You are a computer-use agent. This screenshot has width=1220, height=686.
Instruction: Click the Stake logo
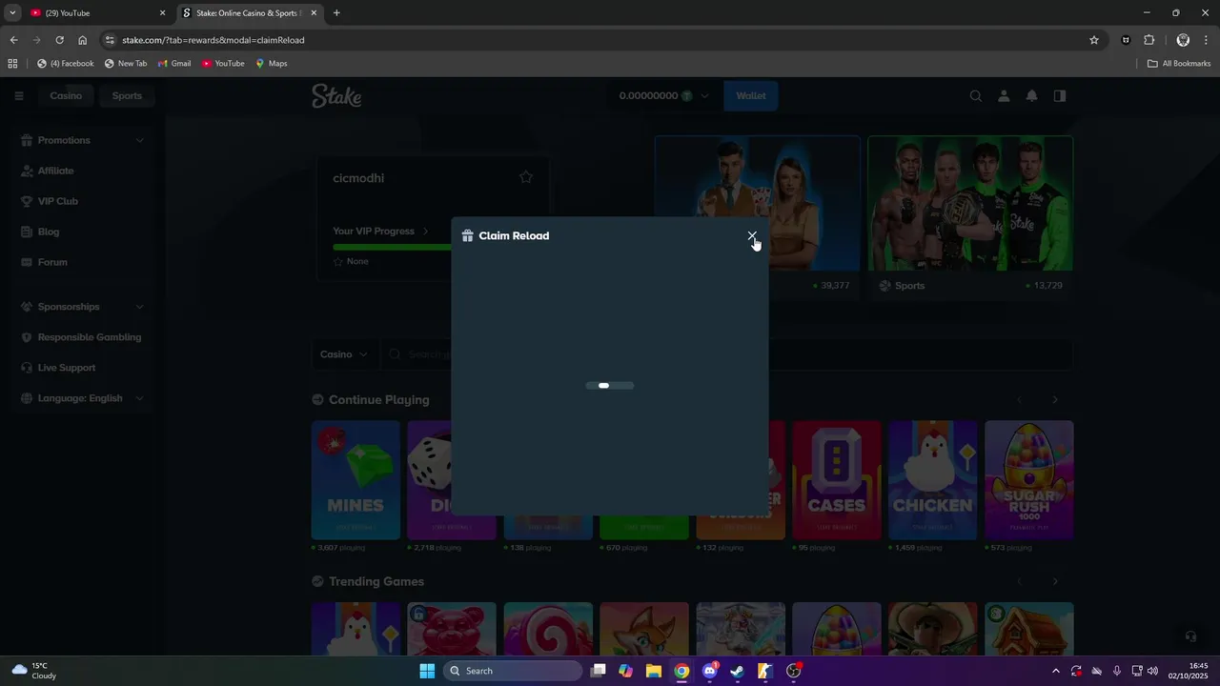click(x=336, y=95)
